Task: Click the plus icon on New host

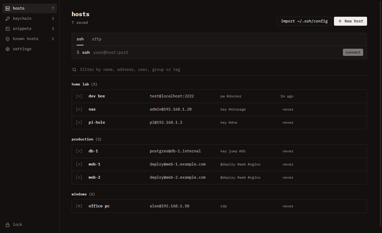Action: point(340,21)
